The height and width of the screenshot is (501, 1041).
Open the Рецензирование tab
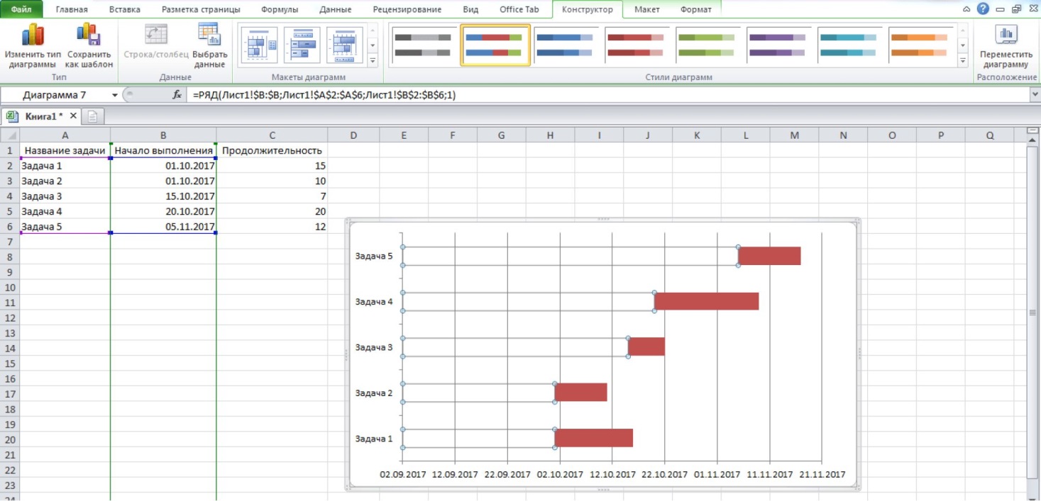pos(407,9)
